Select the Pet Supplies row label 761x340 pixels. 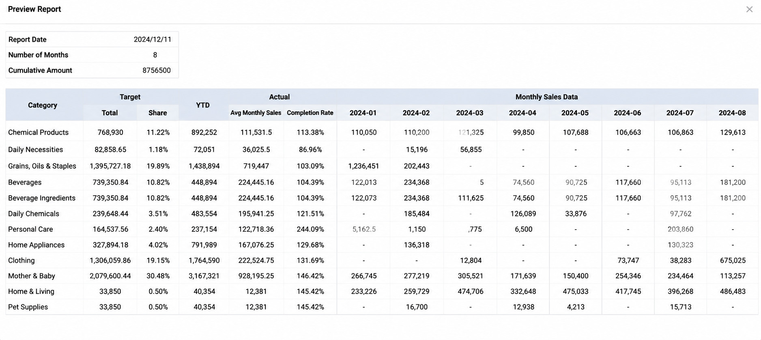(x=28, y=307)
